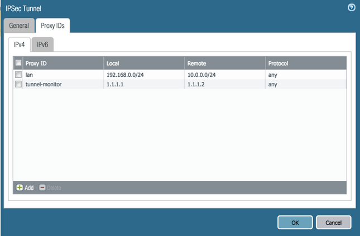Viewport: 360px width, 236px height.
Task: Click the red minus Delete icon
Action: pyautogui.click(x=42, y=188)
